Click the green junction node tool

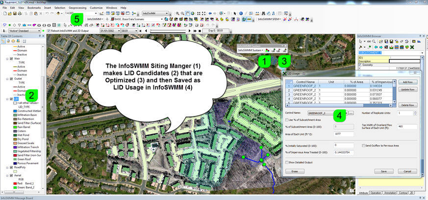pos(9,25)
